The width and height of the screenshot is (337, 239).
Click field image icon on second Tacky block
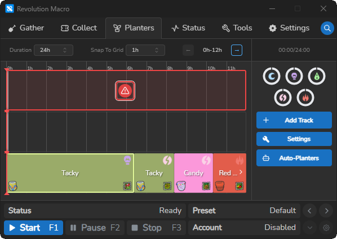pyautogui.click(x=167, y=186)
